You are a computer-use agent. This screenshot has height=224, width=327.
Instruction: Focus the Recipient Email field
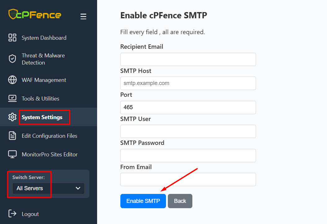click(x=188, y=59)
